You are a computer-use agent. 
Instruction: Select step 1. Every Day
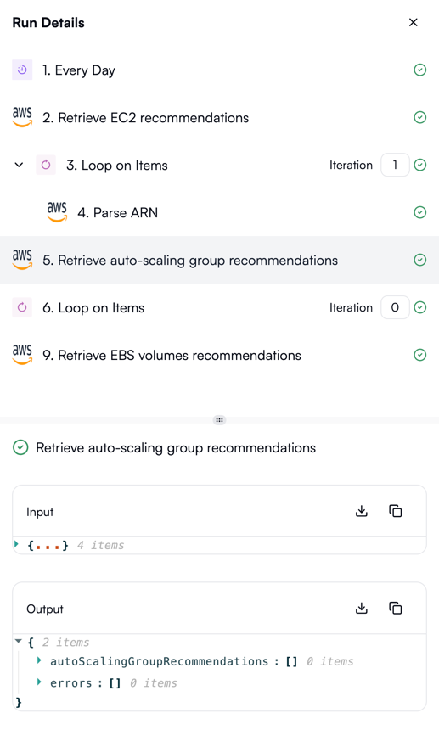(219, 70)
